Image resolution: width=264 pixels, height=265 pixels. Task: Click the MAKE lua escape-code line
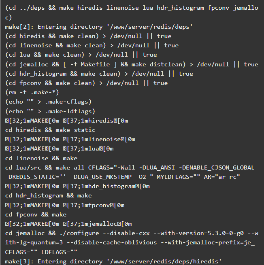point(60,148)
